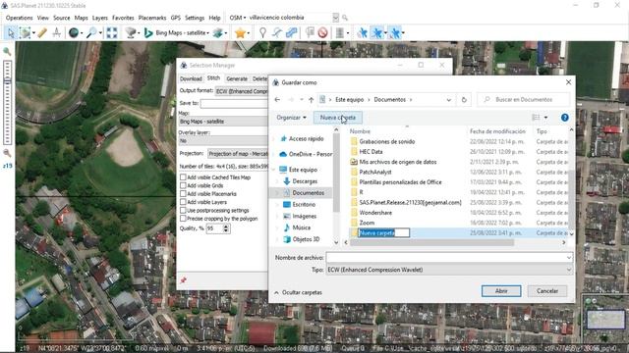The height and width of the screenshot is (353, 629).
Task: Open the Operations menu
Action: pos(20,18)
